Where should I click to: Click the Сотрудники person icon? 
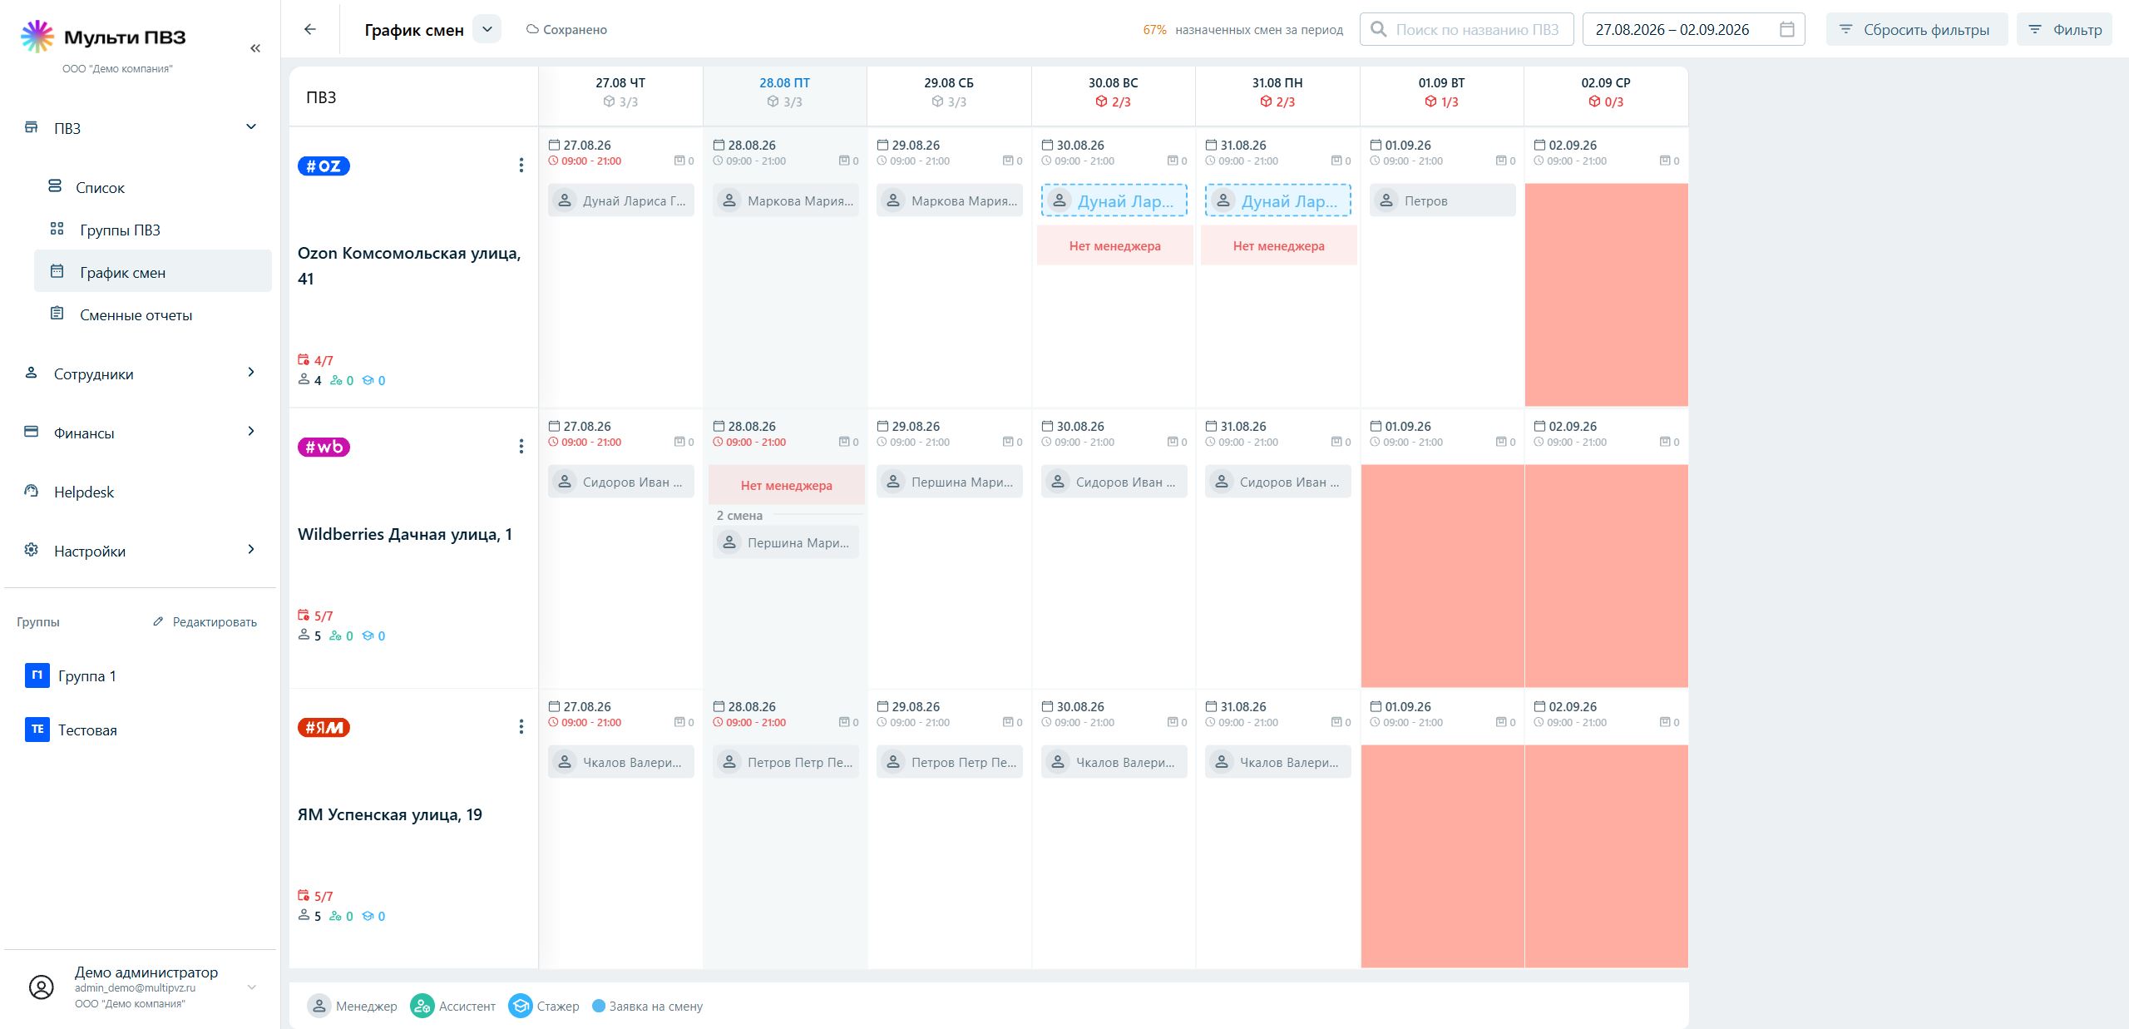point(32,373)
